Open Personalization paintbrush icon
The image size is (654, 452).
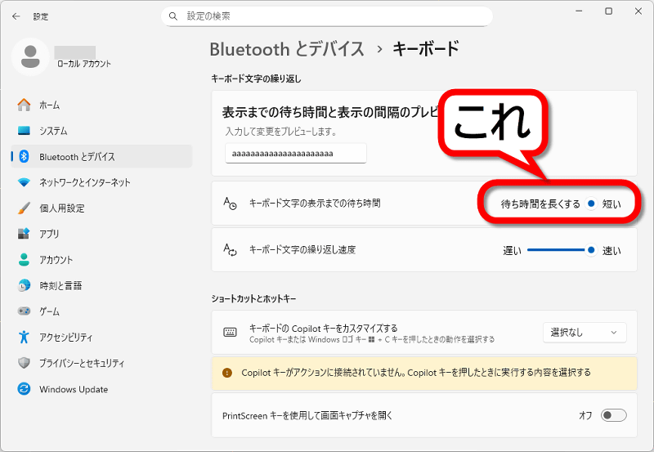pyautogui.click(x=24, y=208)
